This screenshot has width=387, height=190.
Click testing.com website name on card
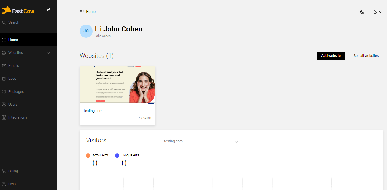(93, 111)
